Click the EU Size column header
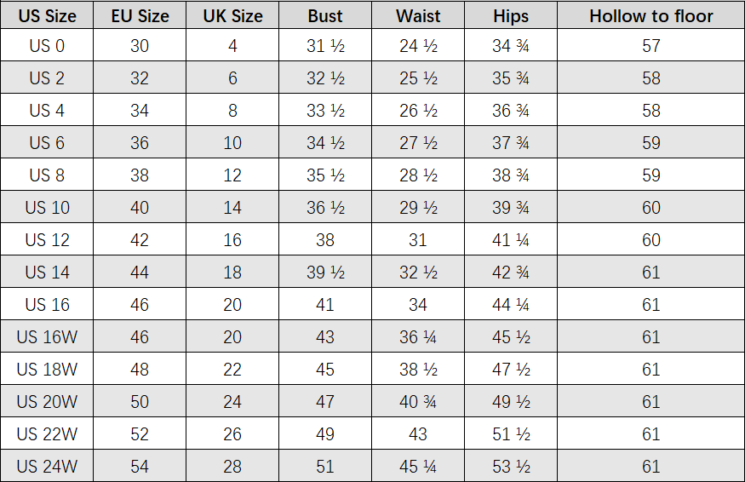The height and width of the screenshot is (482, 745). click(140, 16)
